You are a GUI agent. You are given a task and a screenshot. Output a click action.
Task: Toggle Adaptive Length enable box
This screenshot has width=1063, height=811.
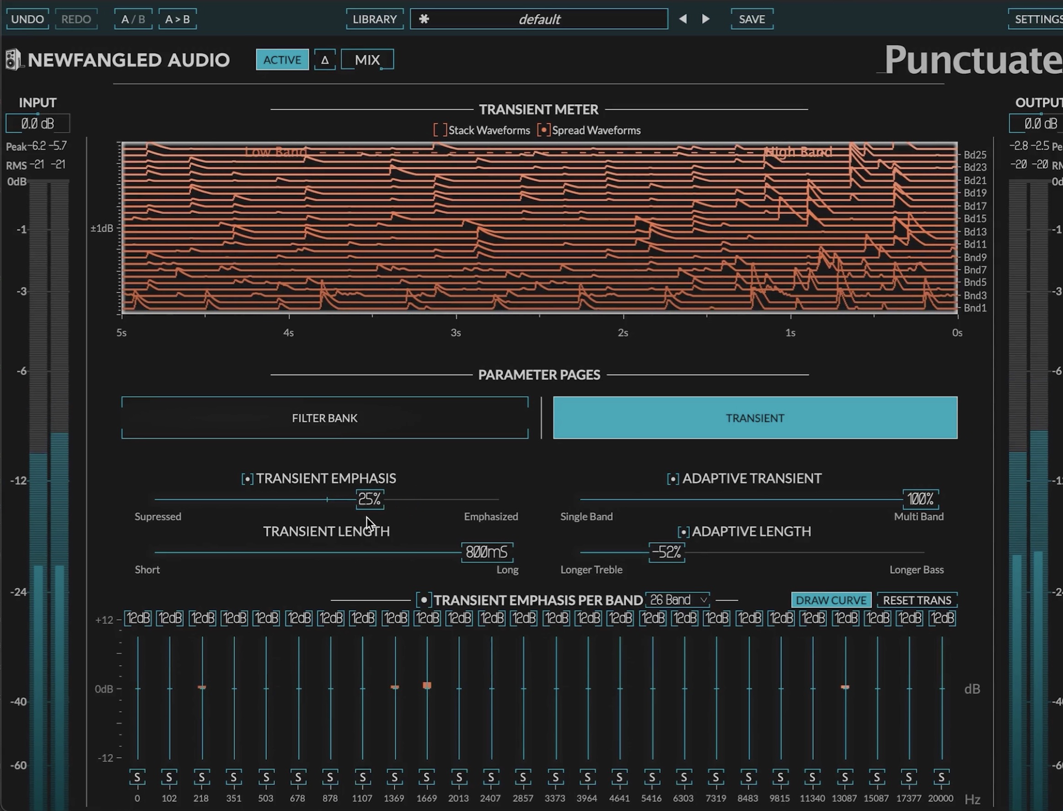(x=684, y=532)
